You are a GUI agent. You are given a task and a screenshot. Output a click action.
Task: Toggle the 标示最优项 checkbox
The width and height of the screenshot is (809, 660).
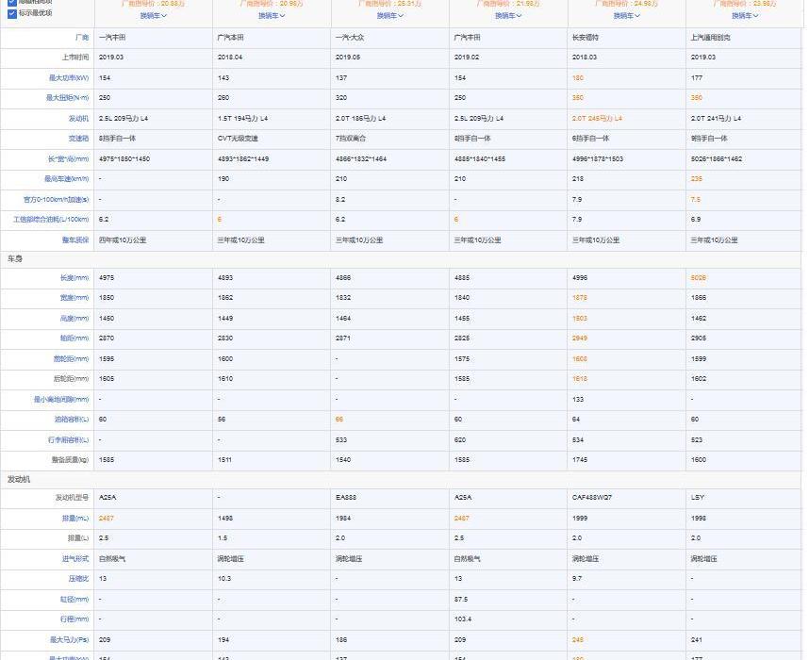point(12,13)
